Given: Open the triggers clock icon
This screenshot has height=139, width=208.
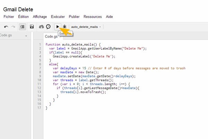Looking at the screenshot, I should pos(48,26).
